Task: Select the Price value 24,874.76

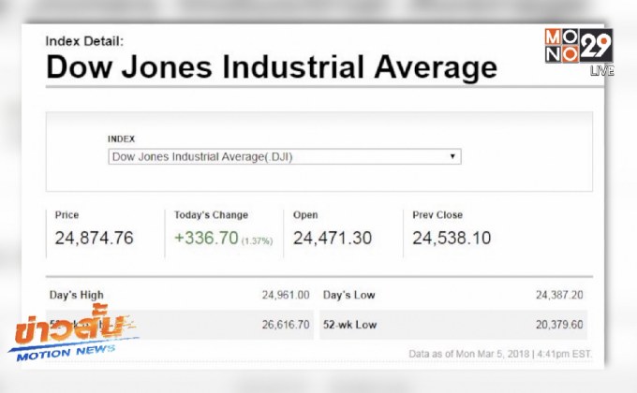Action: coord(94,238)
